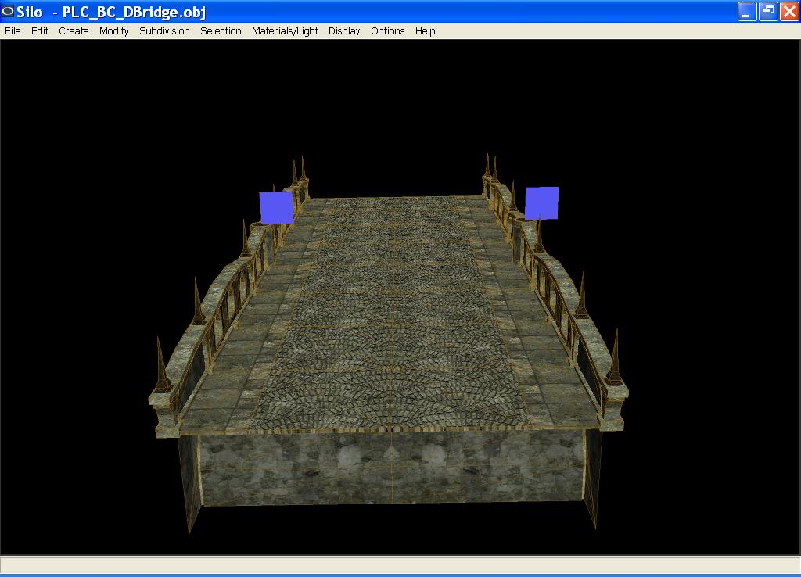Open the Edit menu

(40, 31)
